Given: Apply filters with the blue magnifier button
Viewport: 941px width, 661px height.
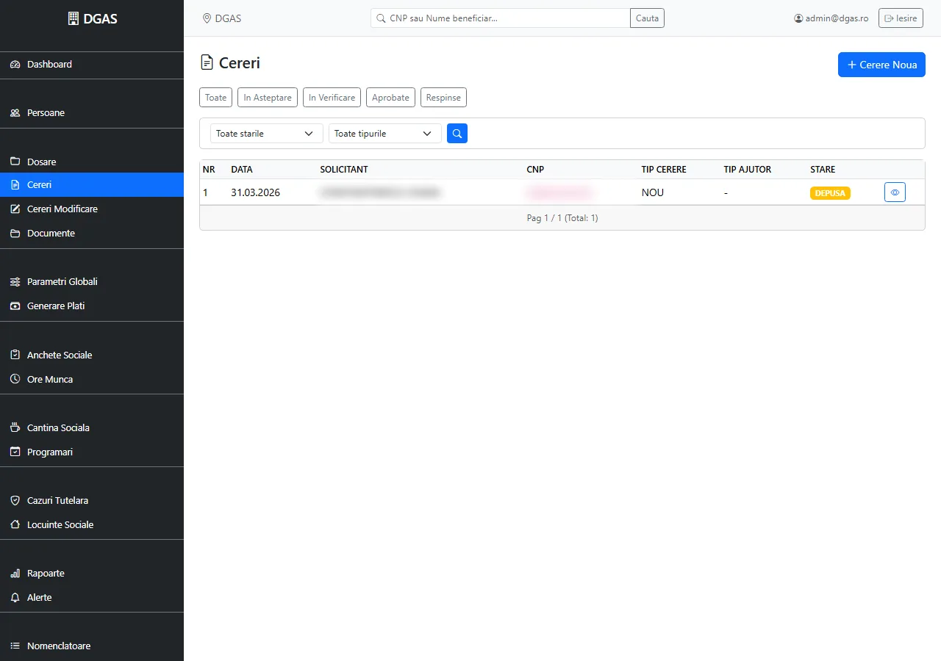Looking at the screenshot, I should click(x=457, y=134).
